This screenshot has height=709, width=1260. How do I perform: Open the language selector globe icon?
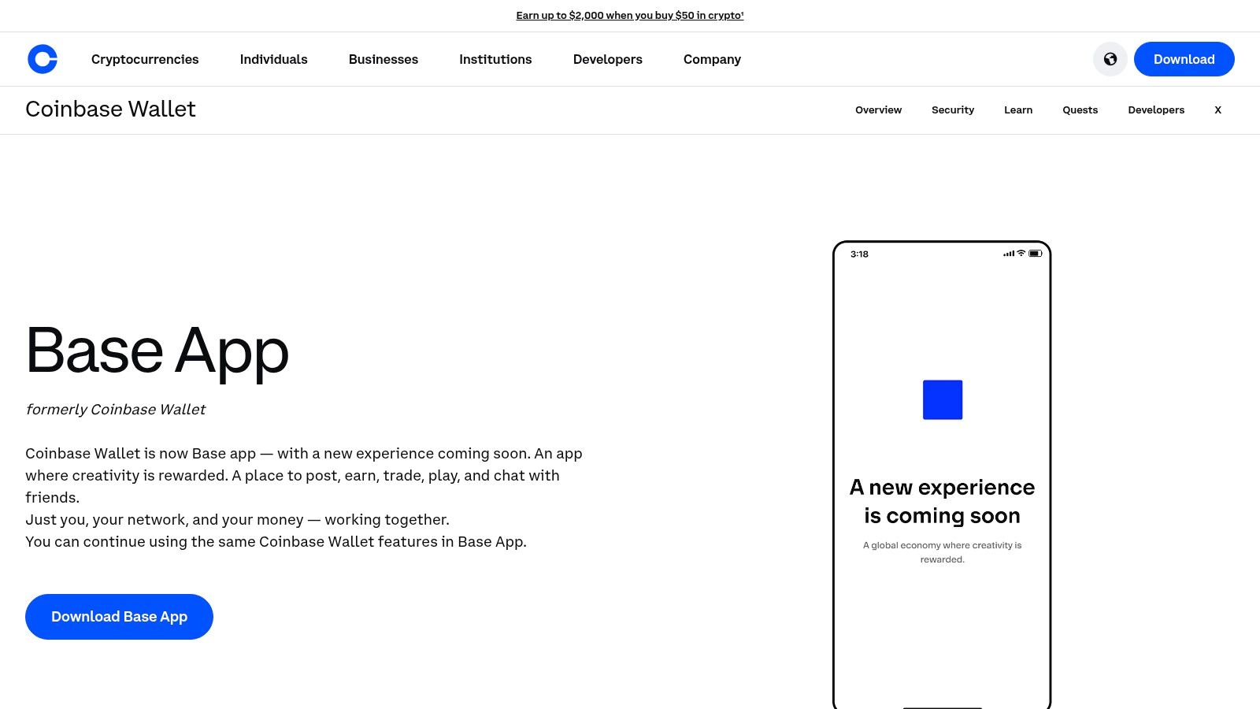1110,59
